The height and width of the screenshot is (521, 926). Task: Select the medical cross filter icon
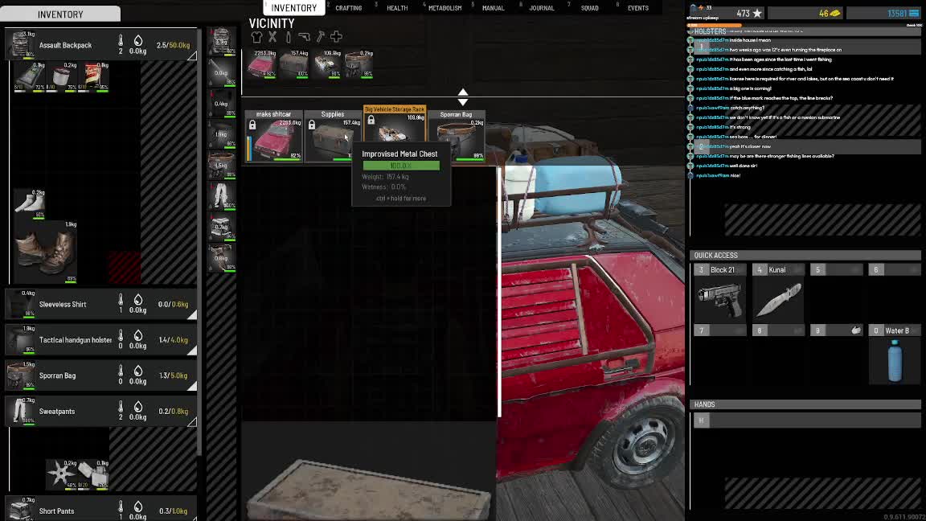point(336,37)
